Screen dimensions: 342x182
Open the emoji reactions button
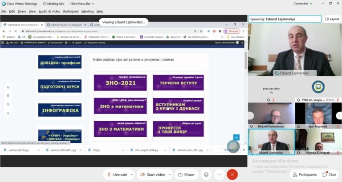tap(206, 174)
